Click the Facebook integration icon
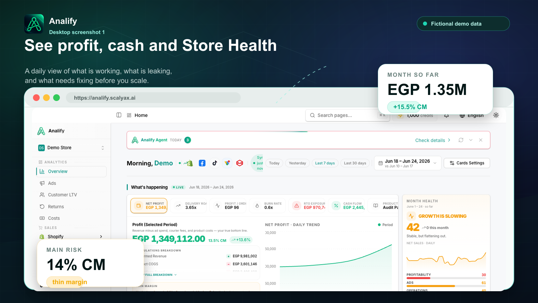This screenshot has width=538, height=303. point(202,163)
